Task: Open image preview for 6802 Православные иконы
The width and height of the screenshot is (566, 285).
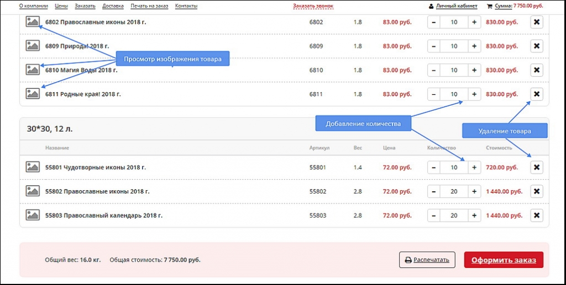Action: coord(33,22)
